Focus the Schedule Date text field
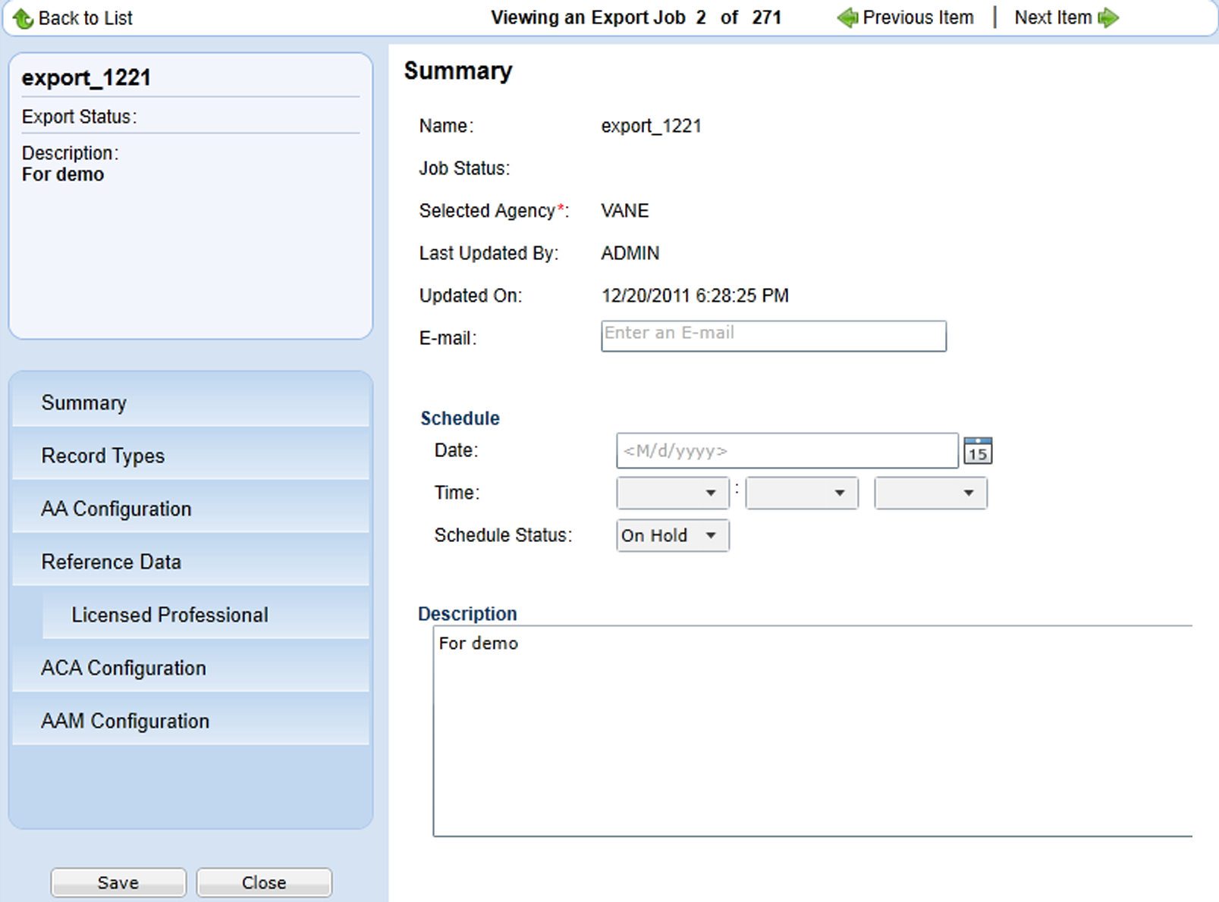 click(787, 451)
